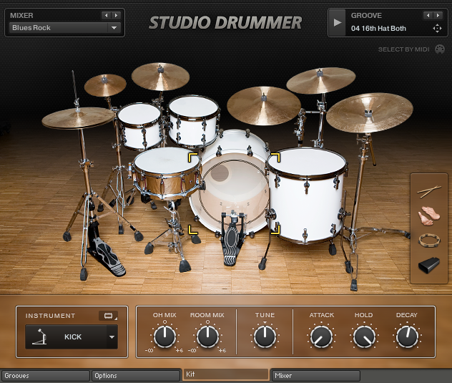Select the hand claps icon

[x=430, y=215]
